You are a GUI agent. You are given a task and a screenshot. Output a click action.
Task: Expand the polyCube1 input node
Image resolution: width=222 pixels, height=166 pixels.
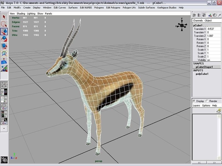coord(202,74)
